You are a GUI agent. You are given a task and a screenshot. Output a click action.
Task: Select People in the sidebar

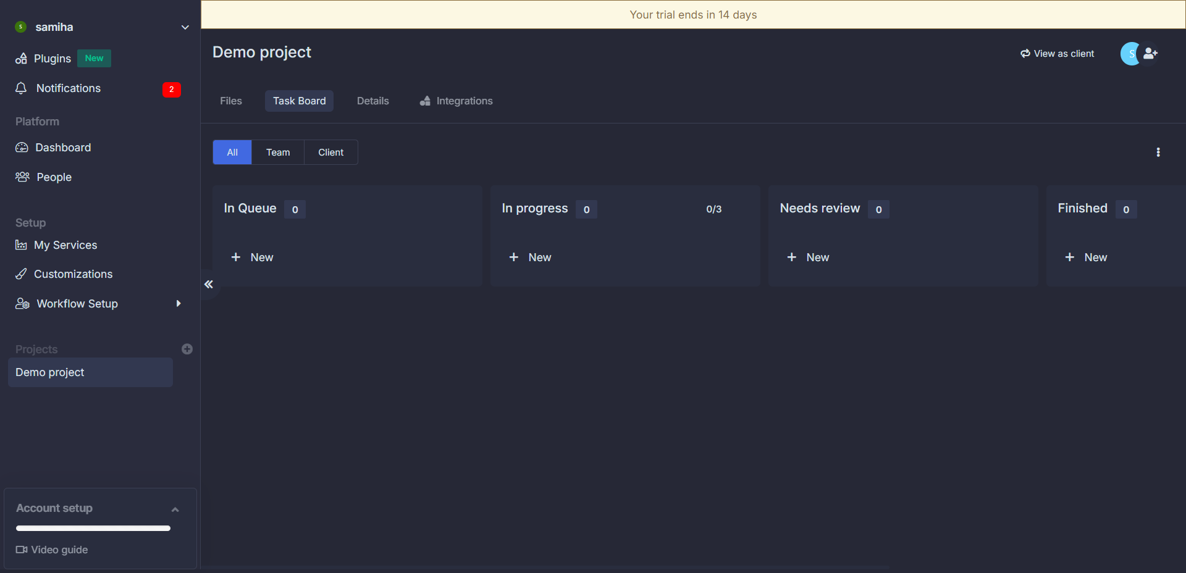[53, 177]
